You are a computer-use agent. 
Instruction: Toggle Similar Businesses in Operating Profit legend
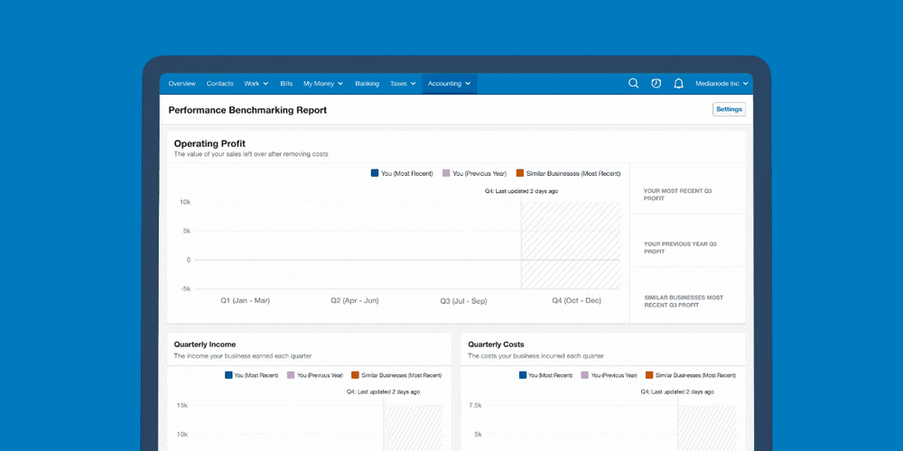point(568,173)
